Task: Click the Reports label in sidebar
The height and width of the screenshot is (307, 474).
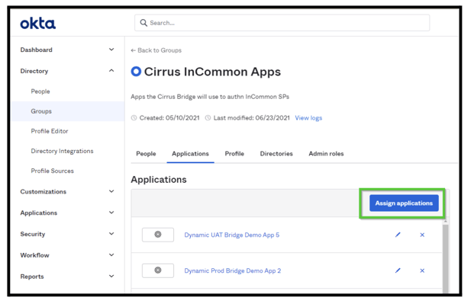Action: pos(32,277)
